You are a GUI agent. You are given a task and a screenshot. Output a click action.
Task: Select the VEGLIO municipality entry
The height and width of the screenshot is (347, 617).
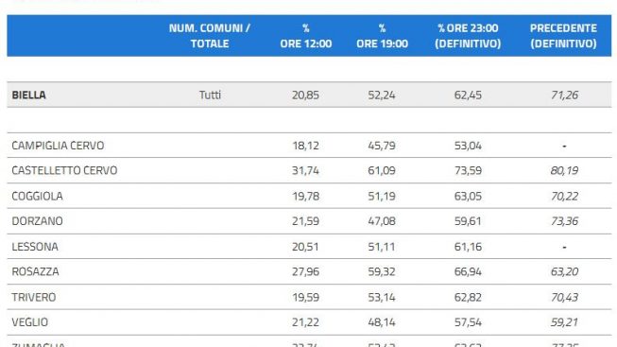point(29,322)
